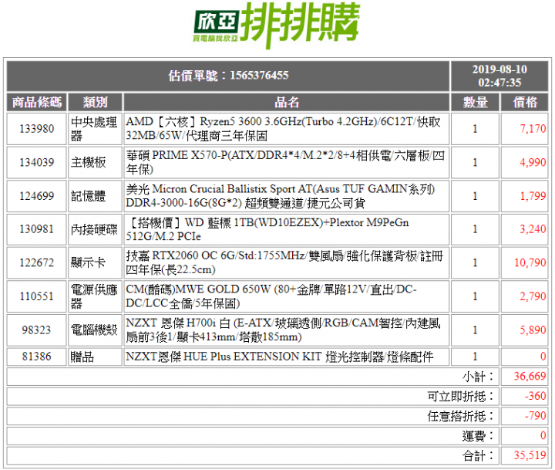The width and height of the screenshot is (555, 470).
Task: Click the 主機板 category cell
Action: pyautogui.click(x=95, y=162)
